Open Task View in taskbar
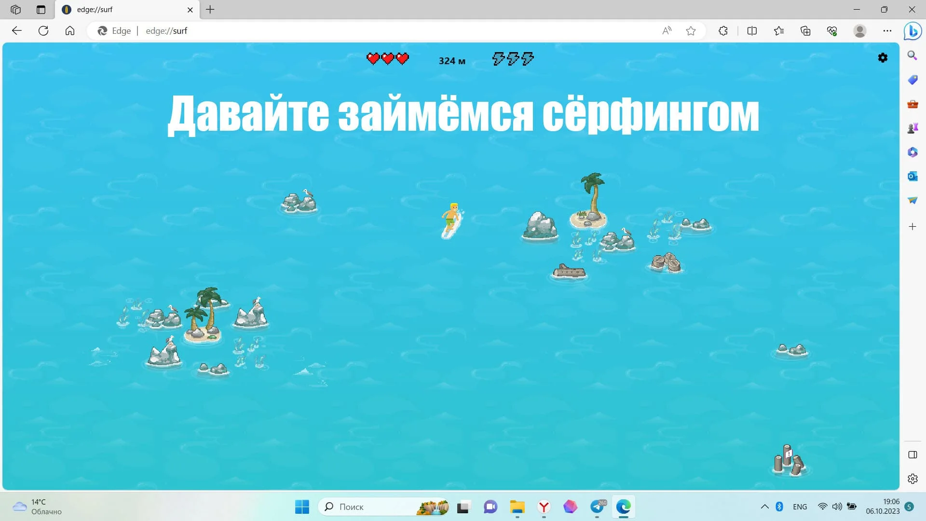This screenshot has width=926, height=521. point(463,507)
